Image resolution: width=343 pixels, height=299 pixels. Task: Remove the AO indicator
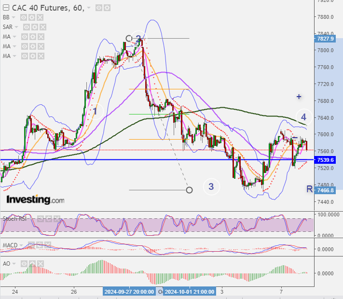click(x=41, y=264)
